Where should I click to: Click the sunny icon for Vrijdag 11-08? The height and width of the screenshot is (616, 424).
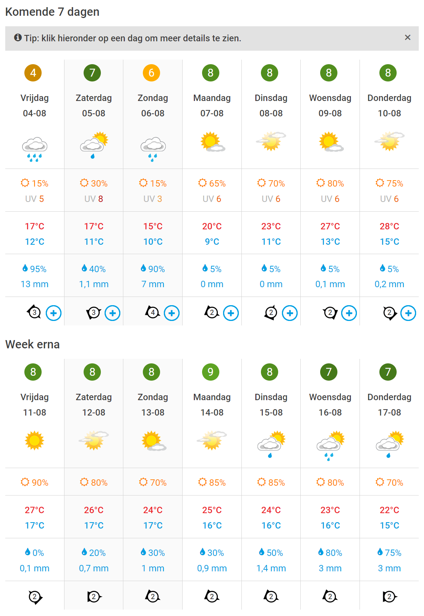click(34, 440)
